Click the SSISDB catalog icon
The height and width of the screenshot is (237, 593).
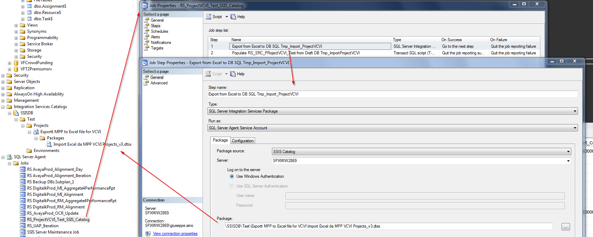coord(16,113)
